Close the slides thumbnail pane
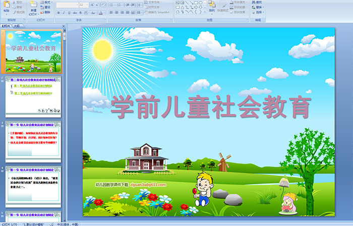 (x=64, y=26)
